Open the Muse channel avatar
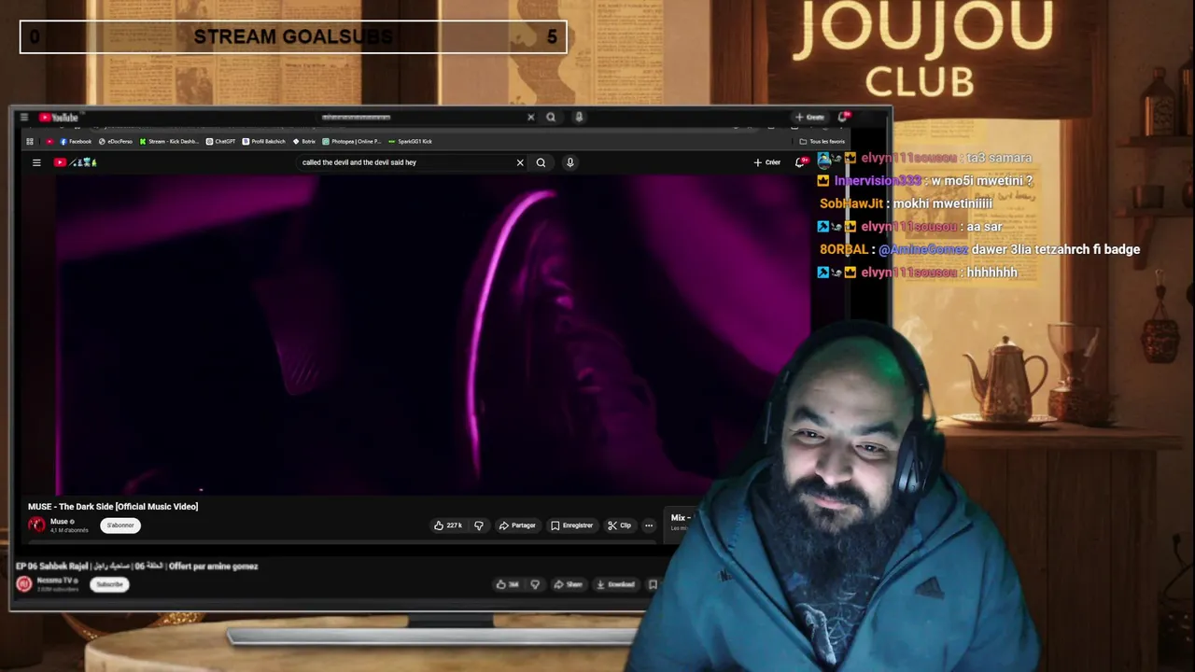 click(36, 525)
